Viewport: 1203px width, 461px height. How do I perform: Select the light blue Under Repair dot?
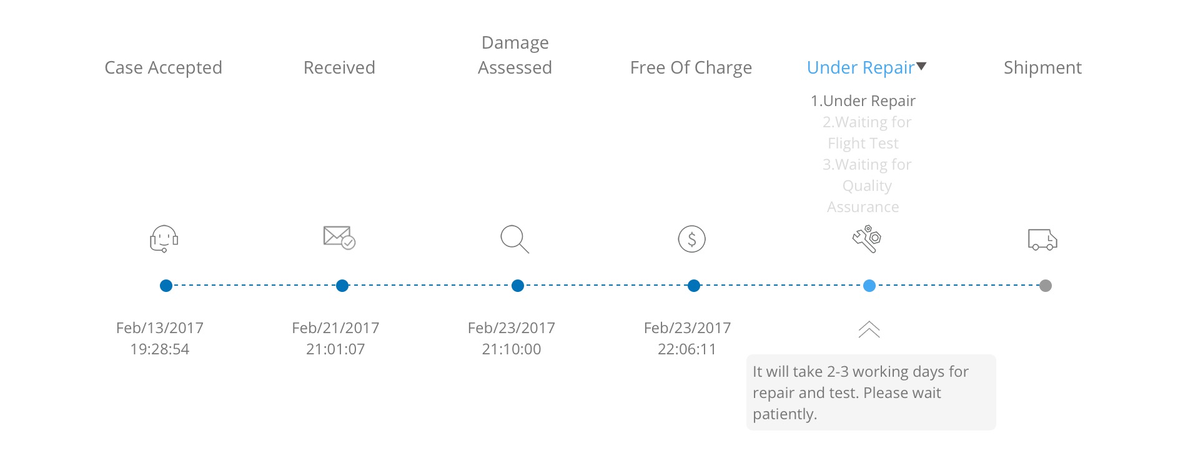(869, 286)
